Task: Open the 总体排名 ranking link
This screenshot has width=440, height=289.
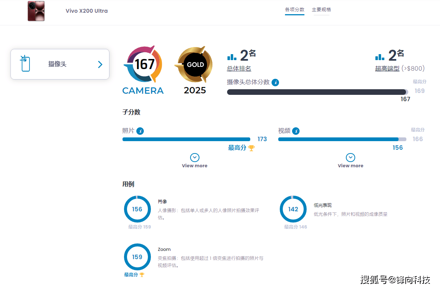Action: 239,68
